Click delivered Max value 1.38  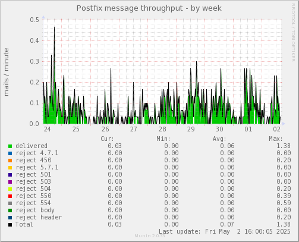284,146
